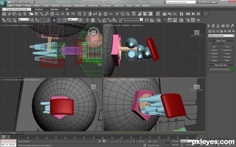Toggle Set Key mode
Viewport: 236px width, 147px height.
click(175, 145)
